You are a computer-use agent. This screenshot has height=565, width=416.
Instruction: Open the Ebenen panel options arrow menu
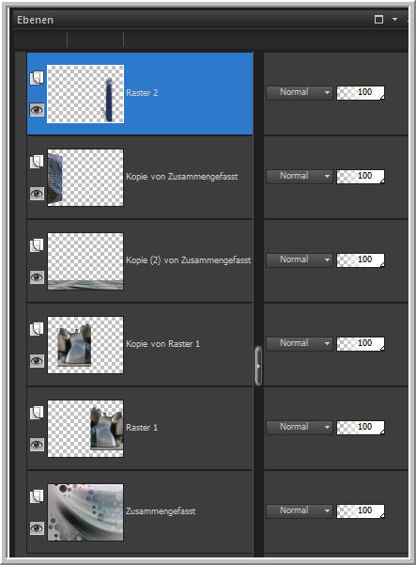(394, 20)
